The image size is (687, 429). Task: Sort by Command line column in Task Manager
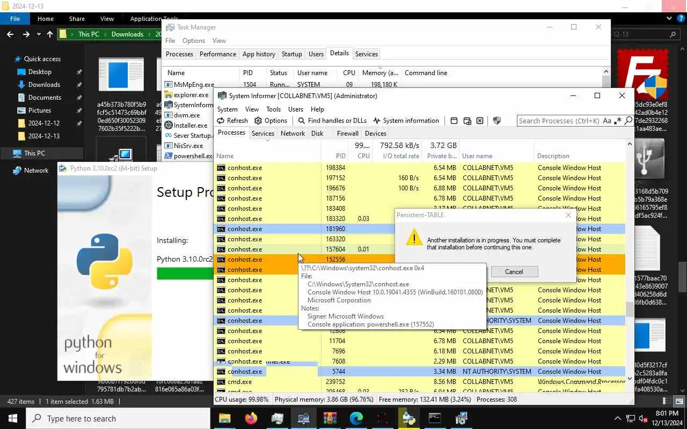click(426, 73)
